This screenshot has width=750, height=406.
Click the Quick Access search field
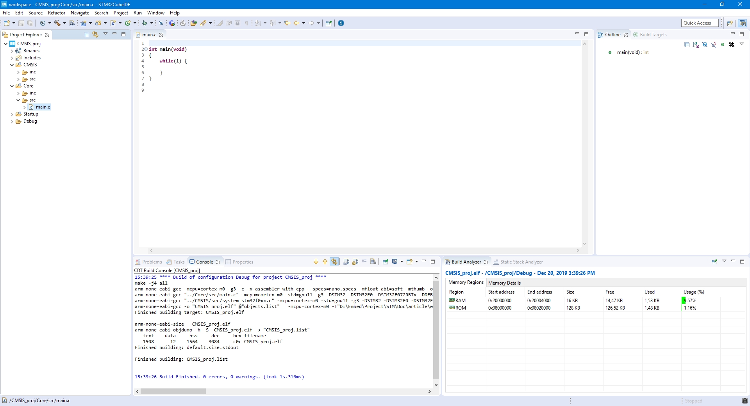pos(700,23)
